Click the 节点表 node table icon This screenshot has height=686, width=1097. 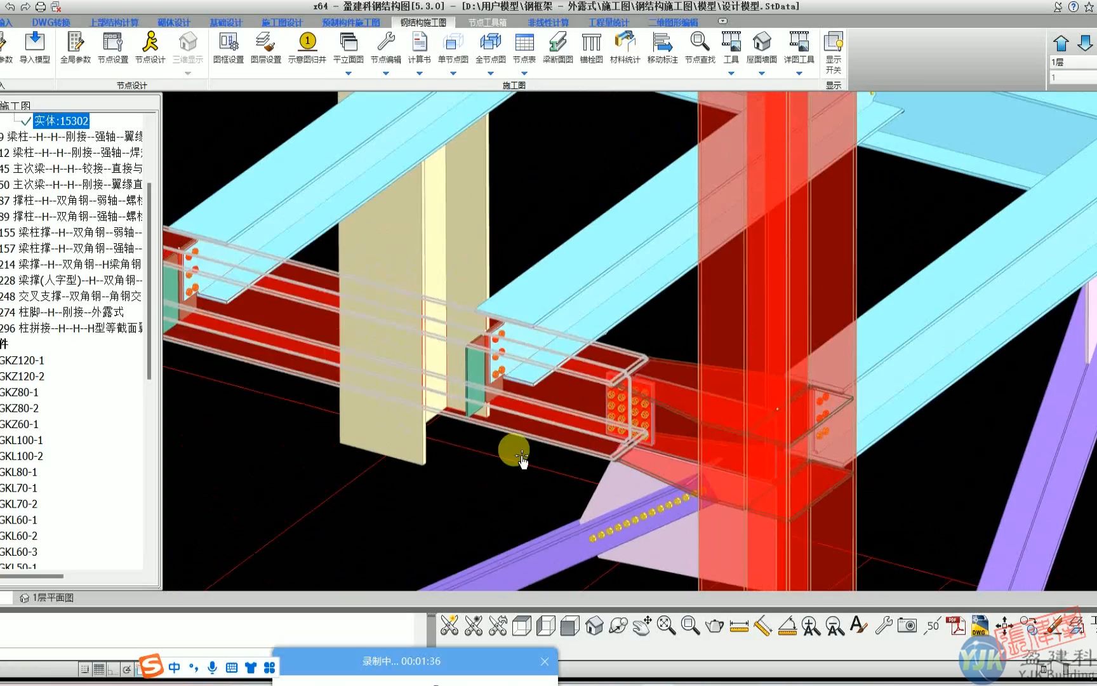click(x=524, y=48)
